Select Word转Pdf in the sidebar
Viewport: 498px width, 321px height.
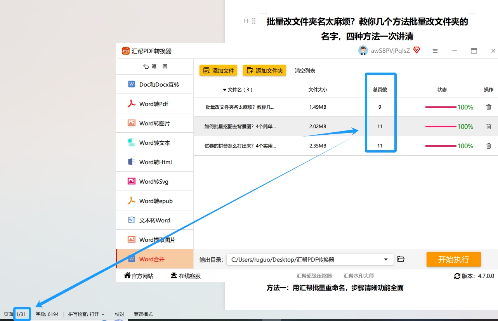(x=155, y=104)
